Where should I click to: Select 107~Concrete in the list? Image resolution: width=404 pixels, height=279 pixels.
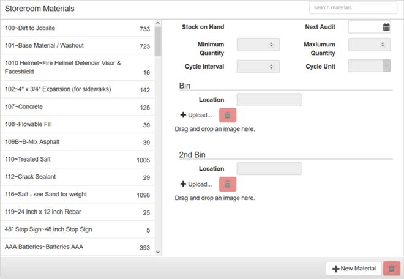point(77,107)
